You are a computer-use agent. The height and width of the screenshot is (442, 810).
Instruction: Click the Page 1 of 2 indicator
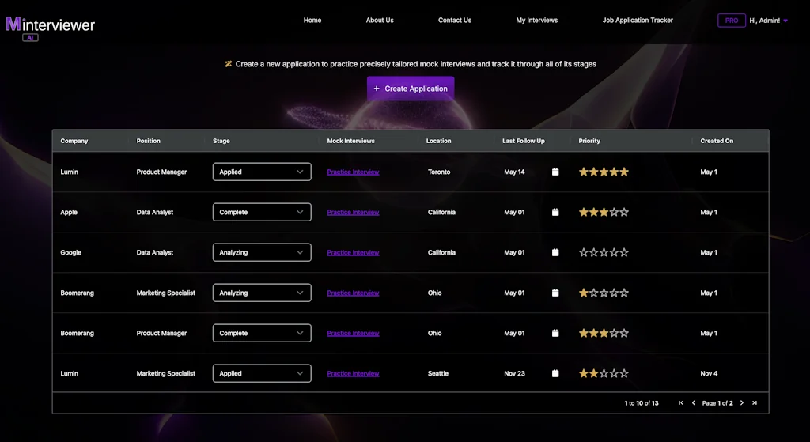coord(717,403)
